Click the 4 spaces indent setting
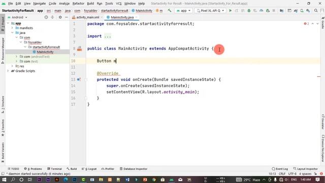Screen dimensions: 325x183 [x=305, y=174]
